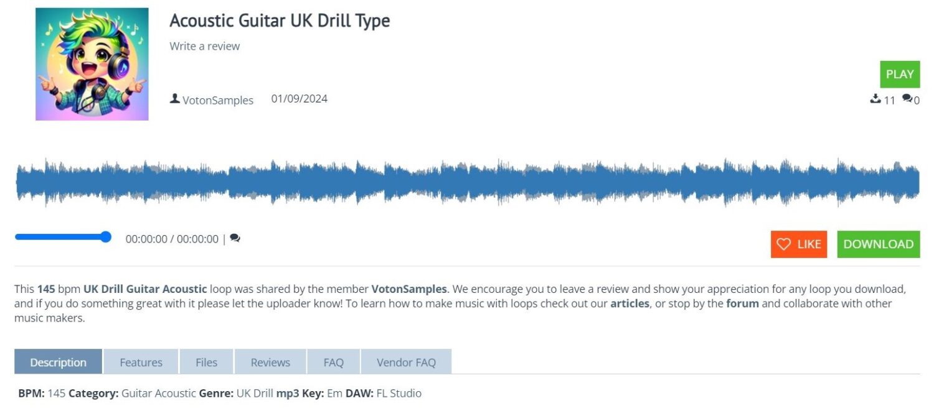Viewport: 934px width, 411px height.
Task: Click the middle of the audio waveform
Action: click(x=467, y=182)
